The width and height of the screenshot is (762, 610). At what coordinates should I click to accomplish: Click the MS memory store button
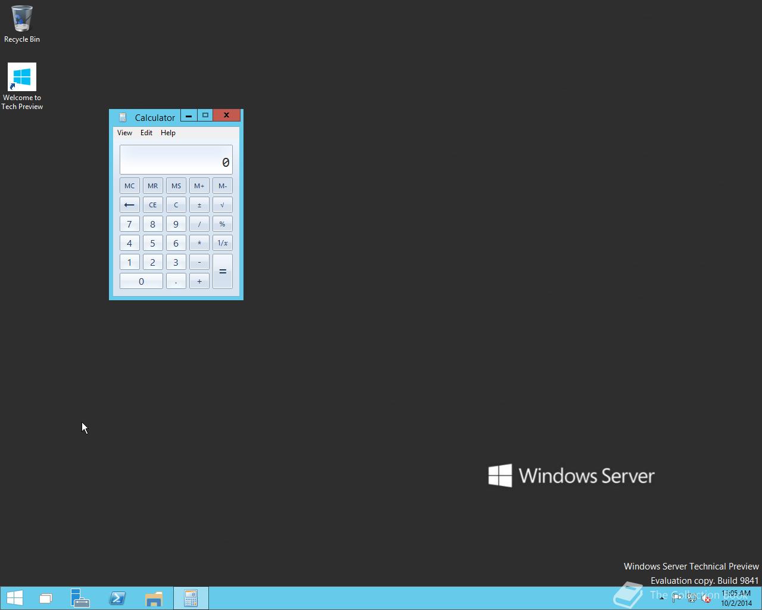[x=176, y=186]
